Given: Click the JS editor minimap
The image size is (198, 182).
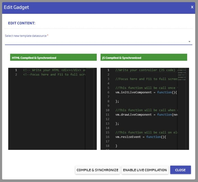Looking at the screenshot, I should (x=181, y=74).
